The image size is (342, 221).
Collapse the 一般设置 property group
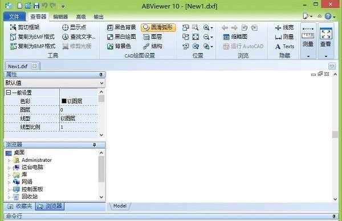9,93
